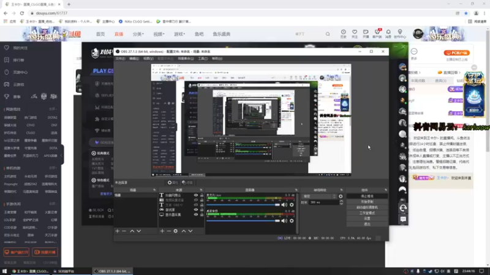The width and height of the screenshot is (490, 275).
Task: Open Mic/Aux audio settings gear
Action: [x=292, y=205]
